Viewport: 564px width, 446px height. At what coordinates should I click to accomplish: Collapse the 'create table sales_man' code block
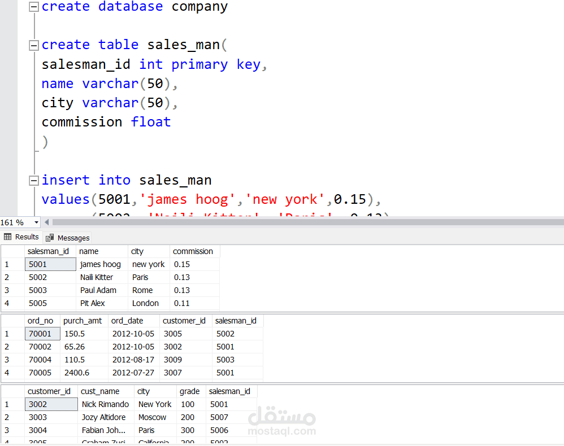[x=34, y=45]
